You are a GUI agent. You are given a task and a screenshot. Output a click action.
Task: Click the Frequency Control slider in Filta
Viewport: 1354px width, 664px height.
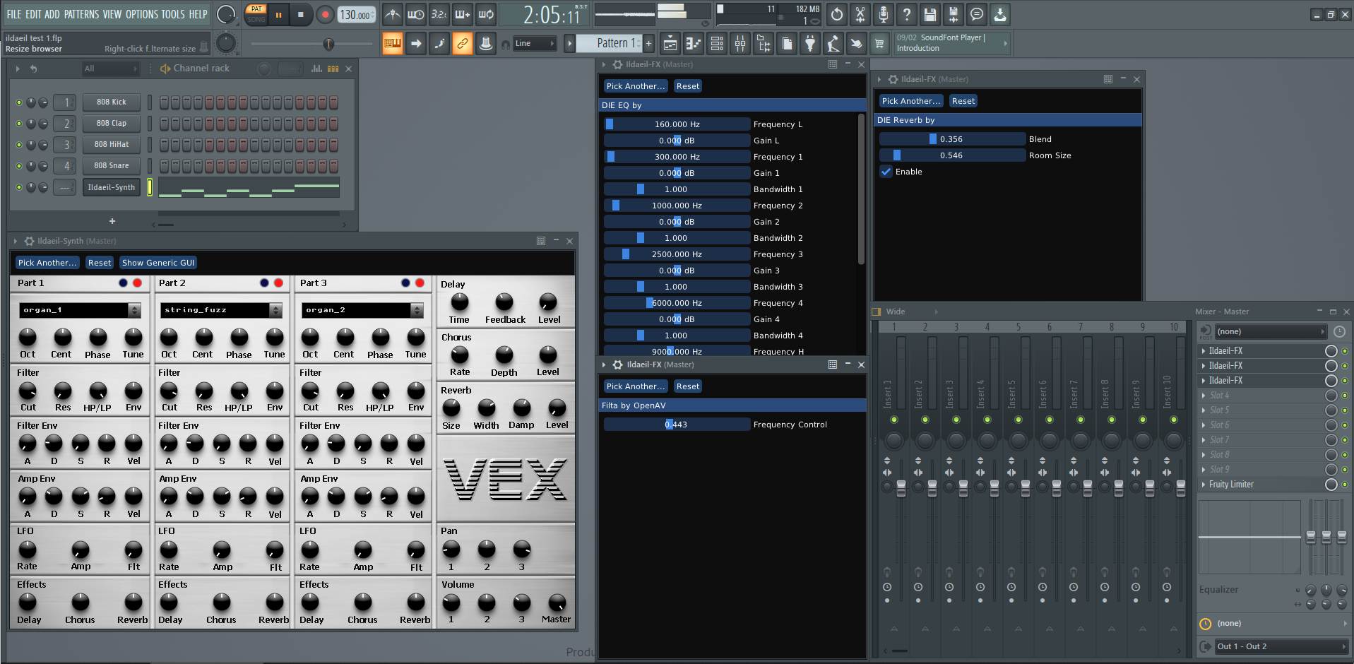[676, 425]
